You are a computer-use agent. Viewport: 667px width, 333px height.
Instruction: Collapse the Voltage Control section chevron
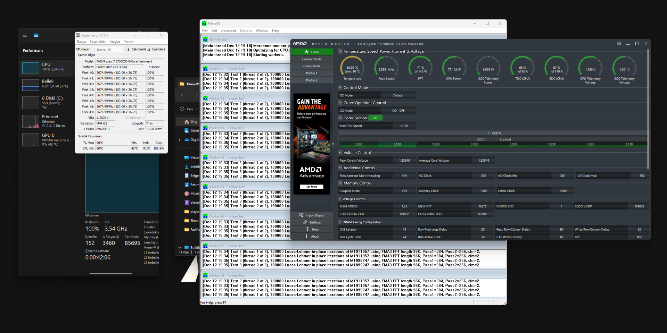point(340,152)
